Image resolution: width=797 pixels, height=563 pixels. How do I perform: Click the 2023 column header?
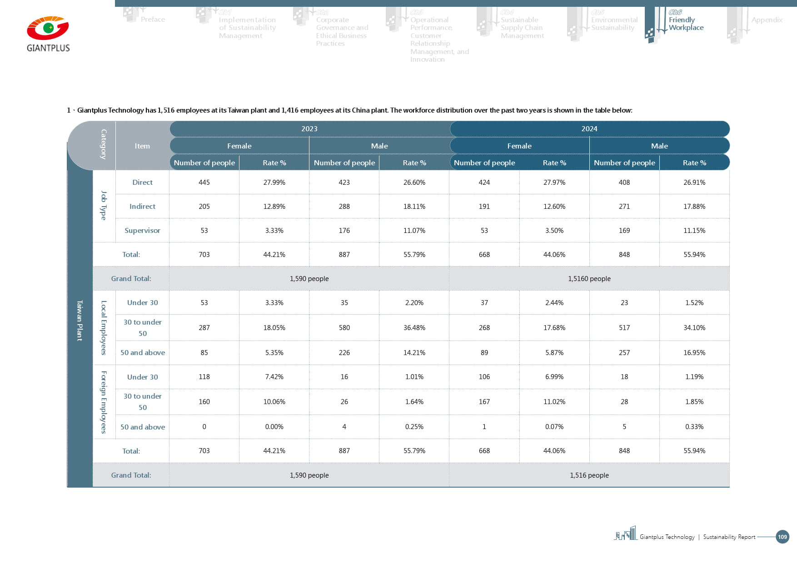[x=309, y=129]
